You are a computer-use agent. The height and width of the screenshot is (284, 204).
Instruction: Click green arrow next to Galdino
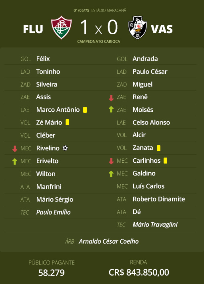(111, 174)
